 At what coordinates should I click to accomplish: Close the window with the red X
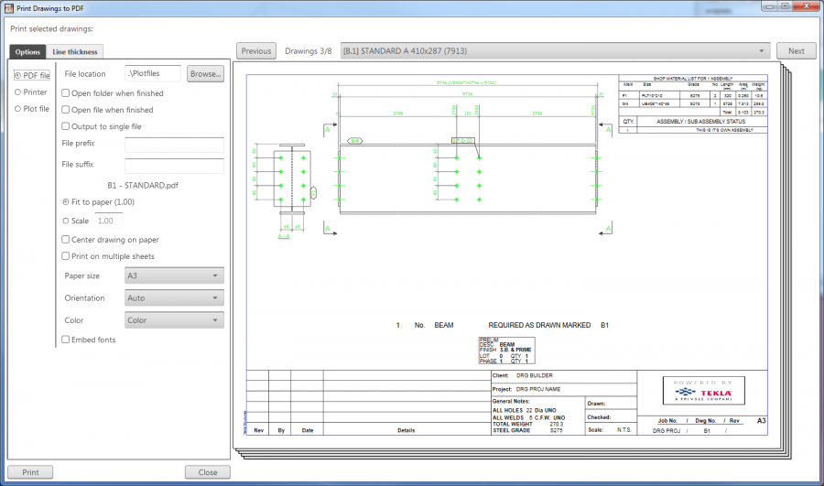point(806,6)
